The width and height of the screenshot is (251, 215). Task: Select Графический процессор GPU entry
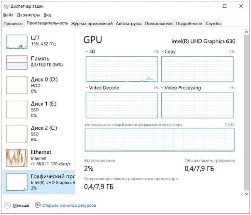(x=39, y=182)
